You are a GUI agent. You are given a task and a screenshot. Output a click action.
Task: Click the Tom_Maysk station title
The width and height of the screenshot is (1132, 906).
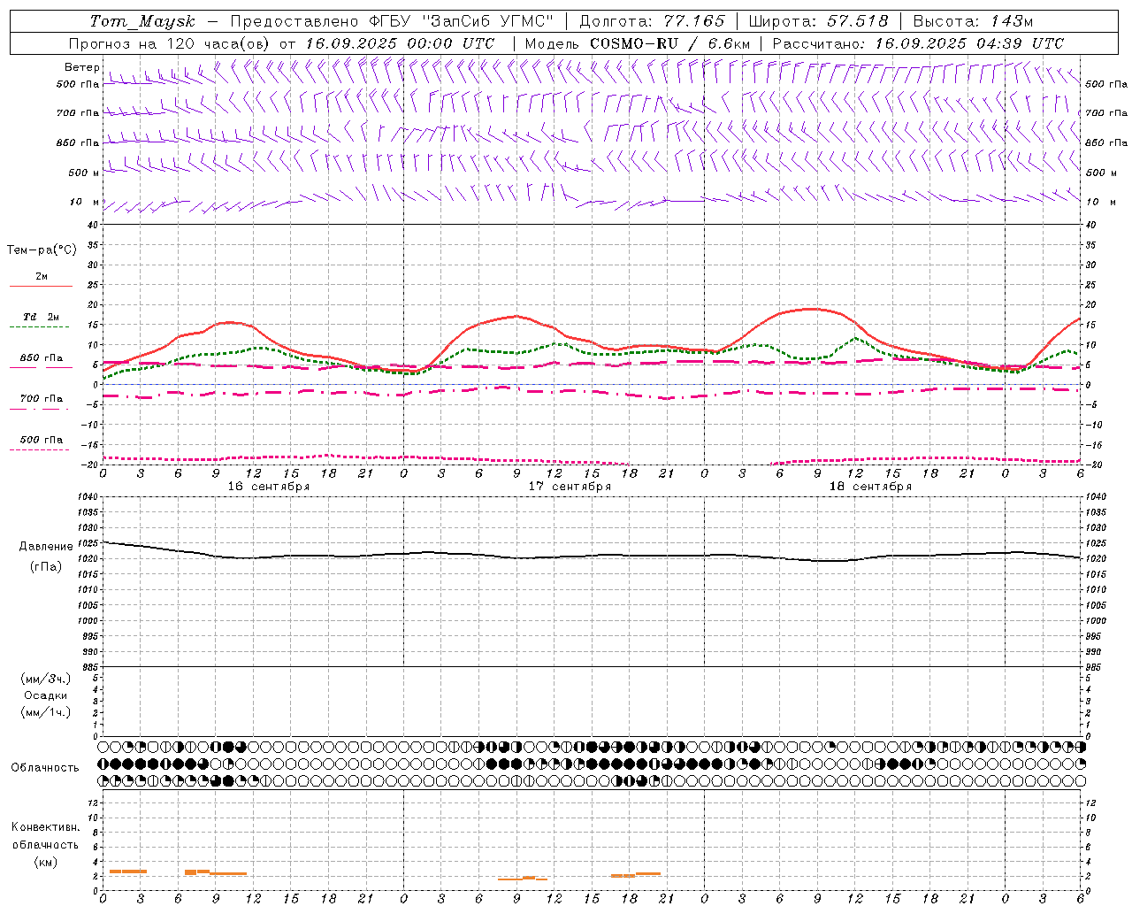pyautogui.click(x=142, y=21)
